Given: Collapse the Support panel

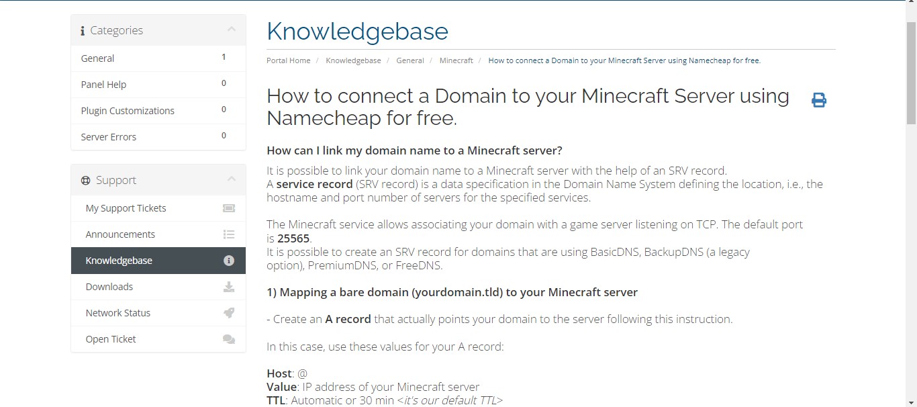Looking at the screenshot, I should (233, 179).
